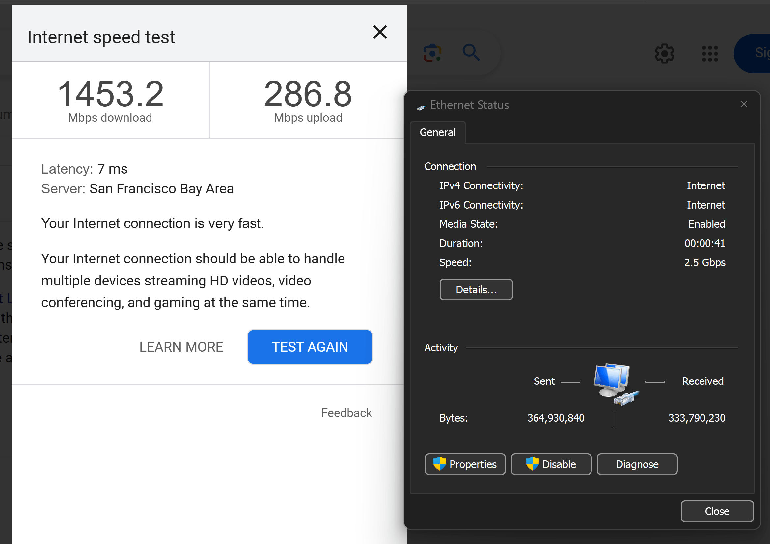
Task: Close Ethernet Status with the X icon
Action: pos(744,104)
